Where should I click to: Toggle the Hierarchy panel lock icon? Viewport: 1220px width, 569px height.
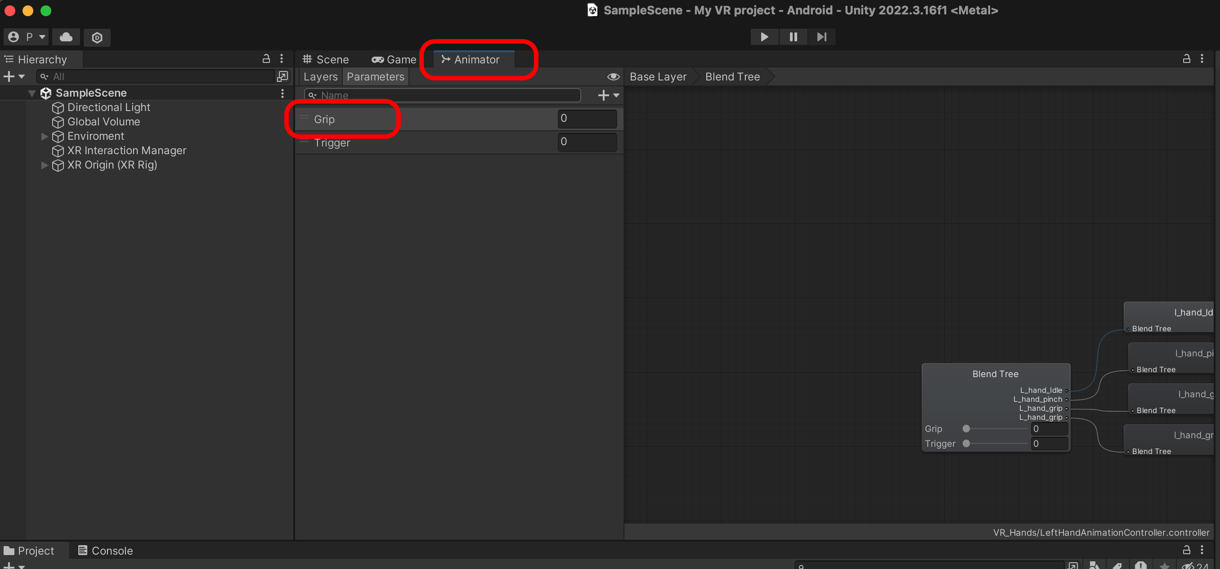coord(266,58)
